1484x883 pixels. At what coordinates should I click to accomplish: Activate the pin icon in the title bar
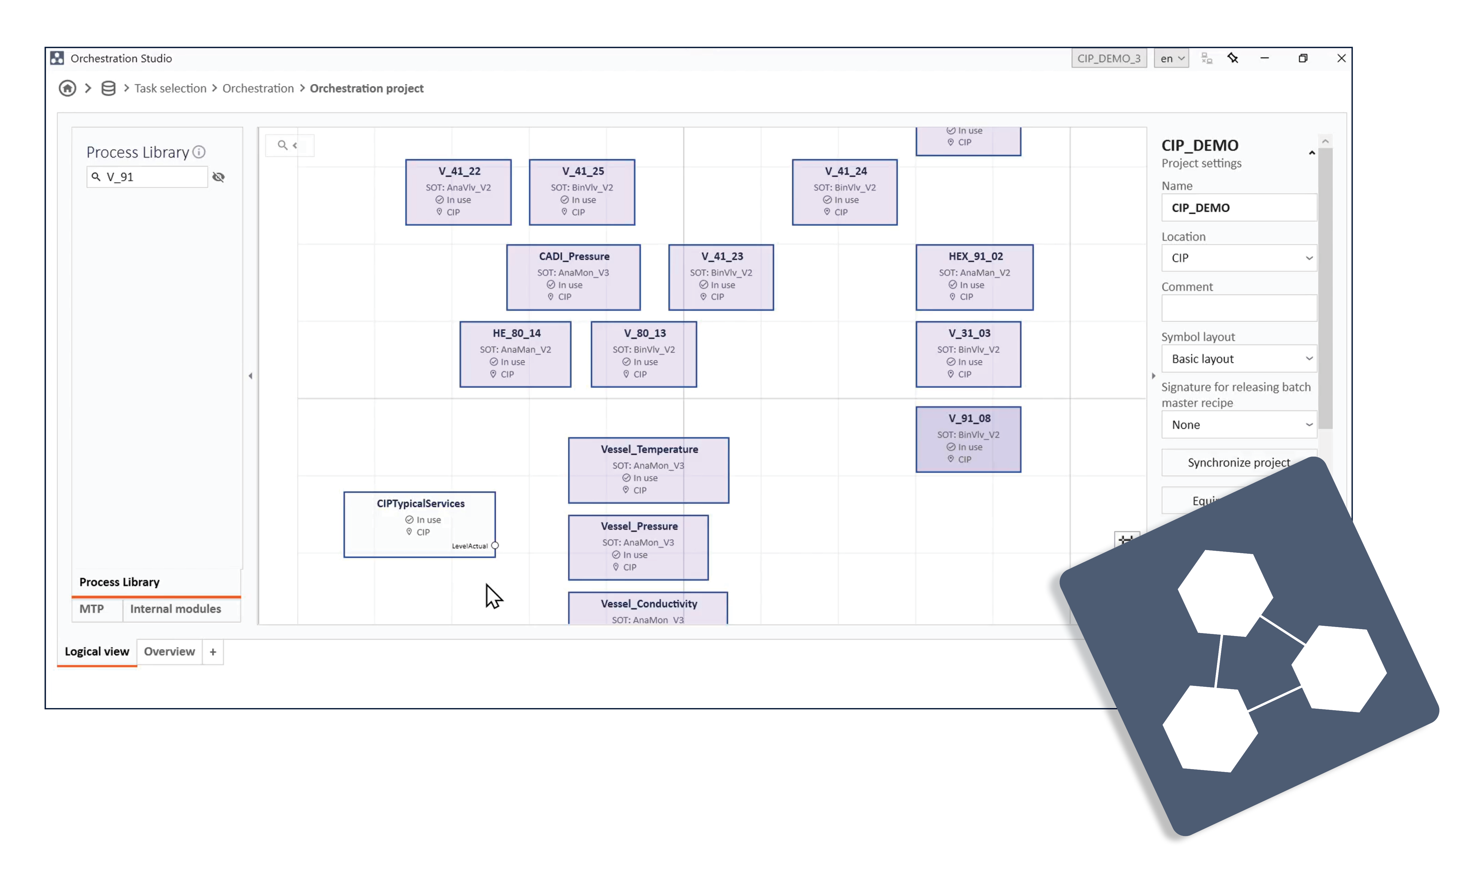tap(1233, 58)
